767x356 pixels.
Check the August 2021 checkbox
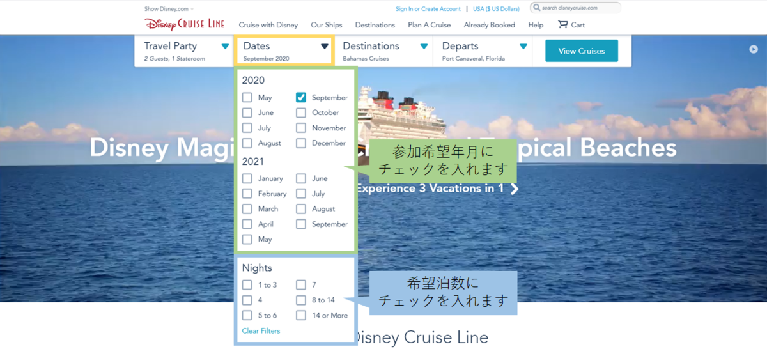point(300,209)
